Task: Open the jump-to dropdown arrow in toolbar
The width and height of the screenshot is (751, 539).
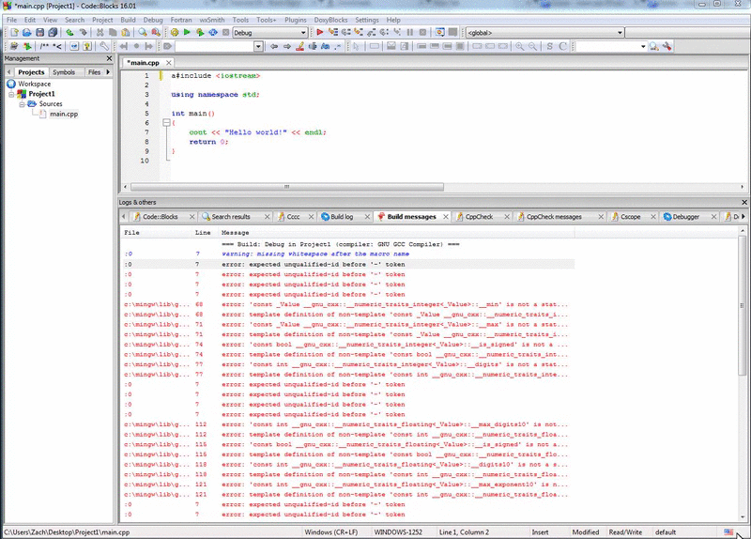Action: (259, 46)
